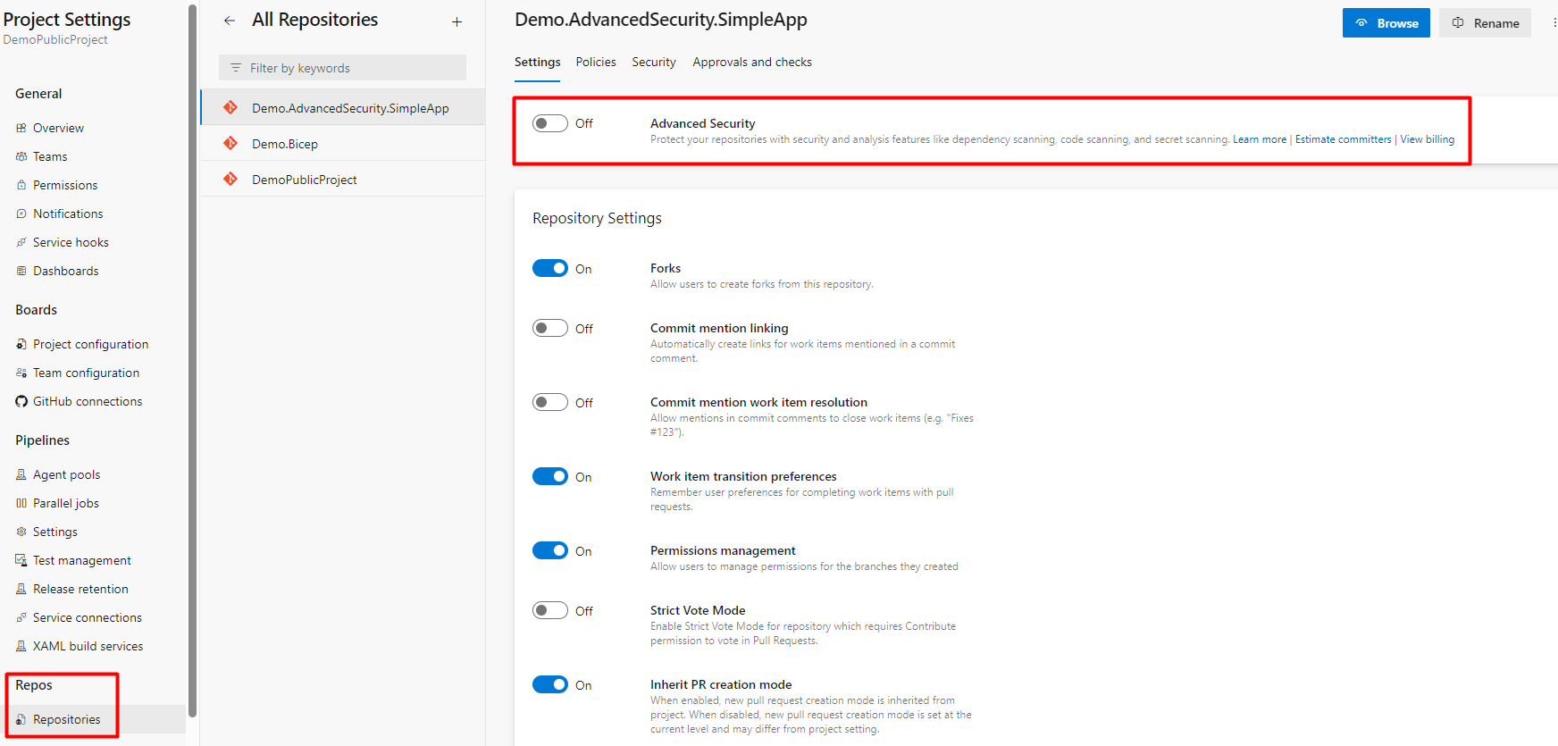Click the GitHub connections icon in sidebar

(x=21, y=401)
